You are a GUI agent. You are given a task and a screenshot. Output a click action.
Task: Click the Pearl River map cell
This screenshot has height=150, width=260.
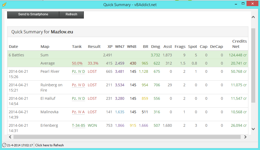50,71
